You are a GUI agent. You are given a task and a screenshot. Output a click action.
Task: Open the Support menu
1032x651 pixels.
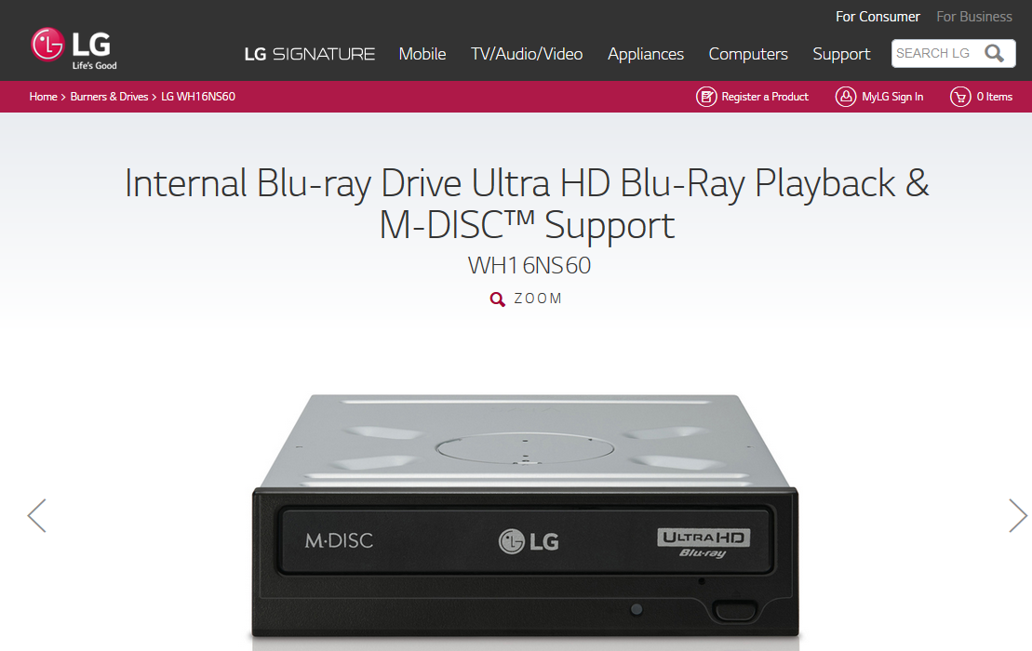pos(841,54)
